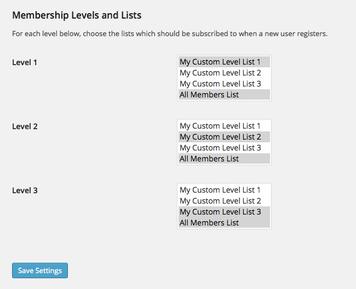The height and width of the screenshot is (289, 356).
Task: Select My Custom Level List 1 for Level 3
Action: pyautogui.click(x=224, y=190)
